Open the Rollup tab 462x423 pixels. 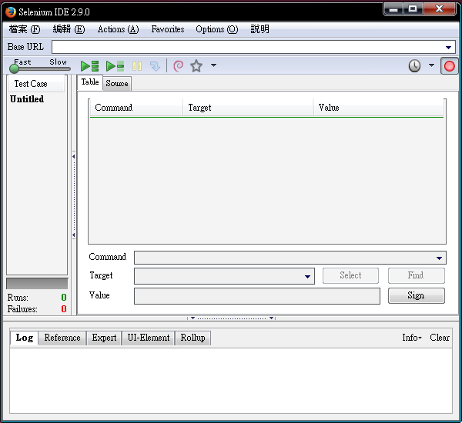click(192, 338)
